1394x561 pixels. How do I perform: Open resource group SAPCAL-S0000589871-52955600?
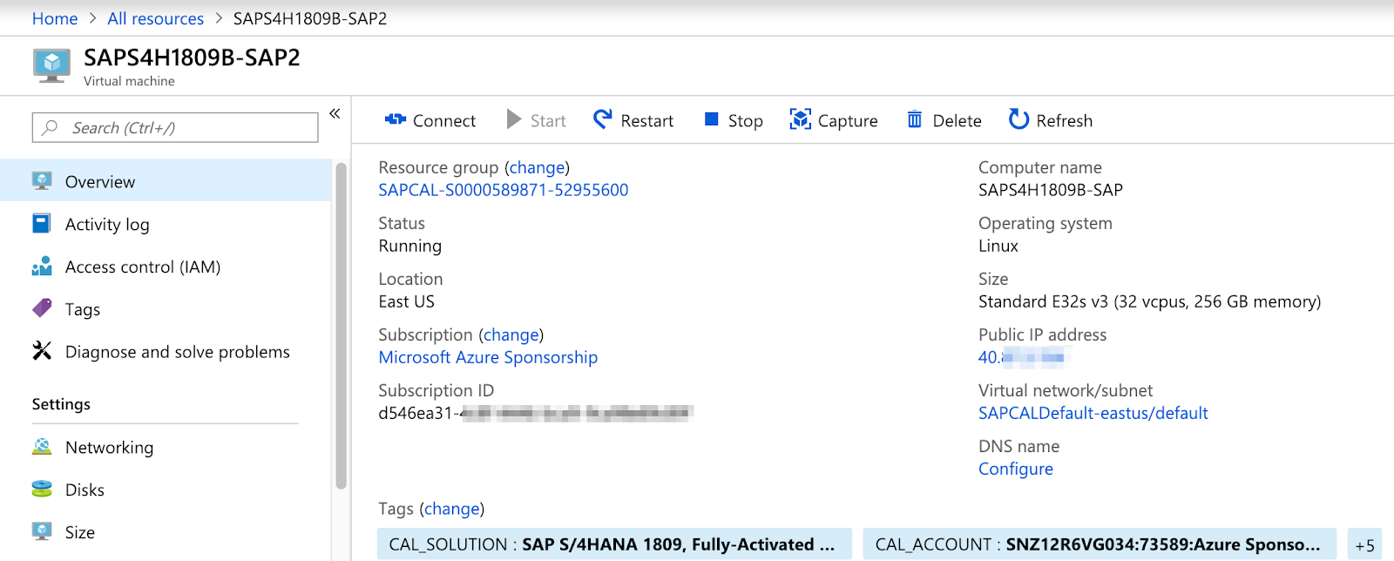(x=504, y=190)
